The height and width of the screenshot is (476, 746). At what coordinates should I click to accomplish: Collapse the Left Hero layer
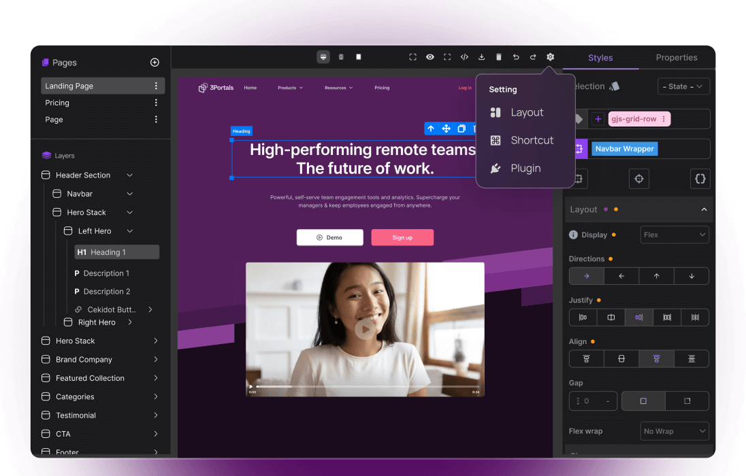129,231
